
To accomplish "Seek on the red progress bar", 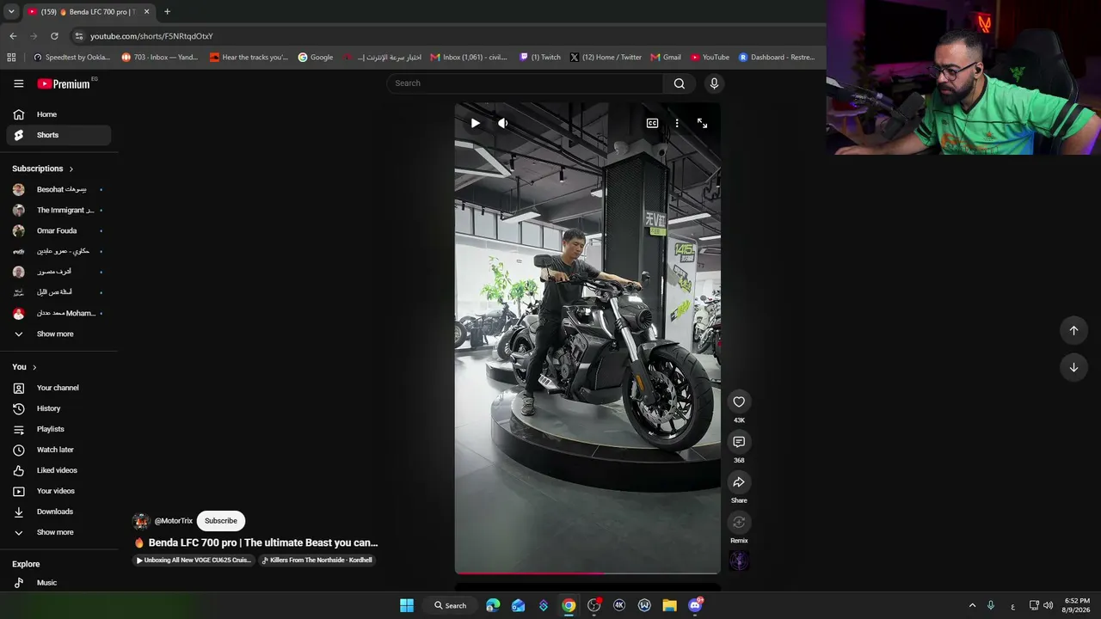I will 587,573.
